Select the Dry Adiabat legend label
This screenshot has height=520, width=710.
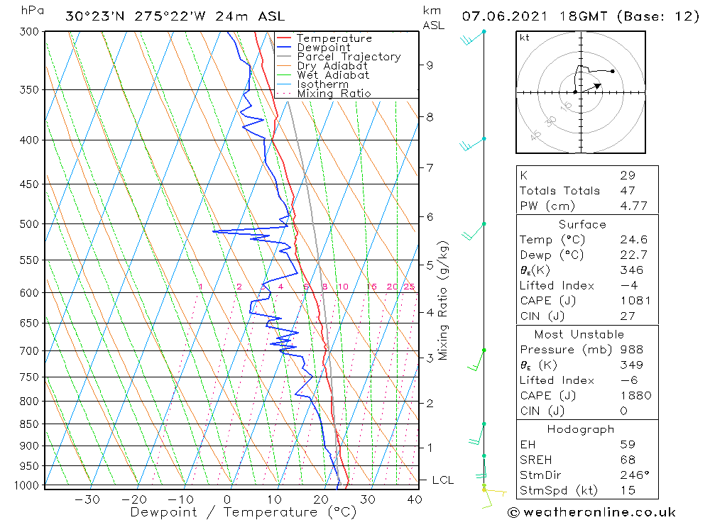click(x=332, y=66)
